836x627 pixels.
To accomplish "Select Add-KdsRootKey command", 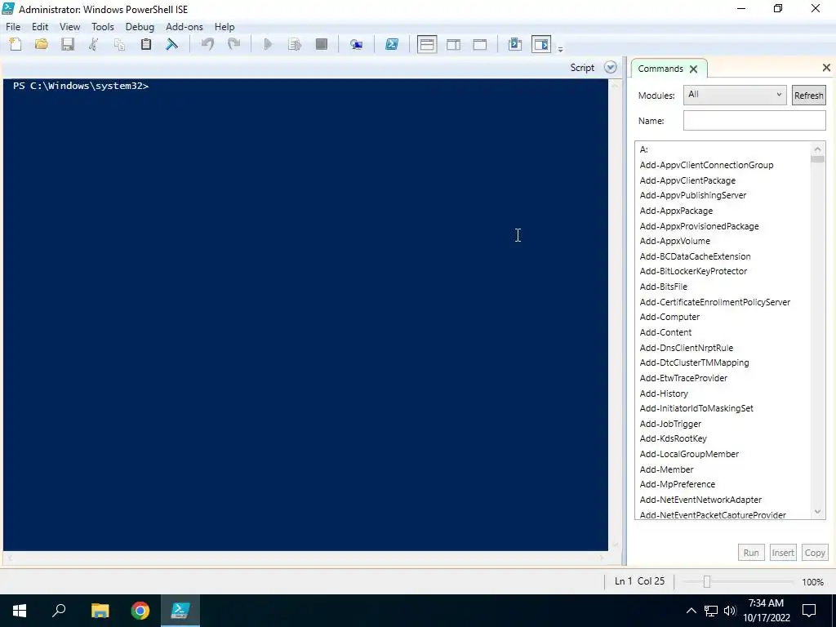I will pyautogui.click(x=673, y=438).
